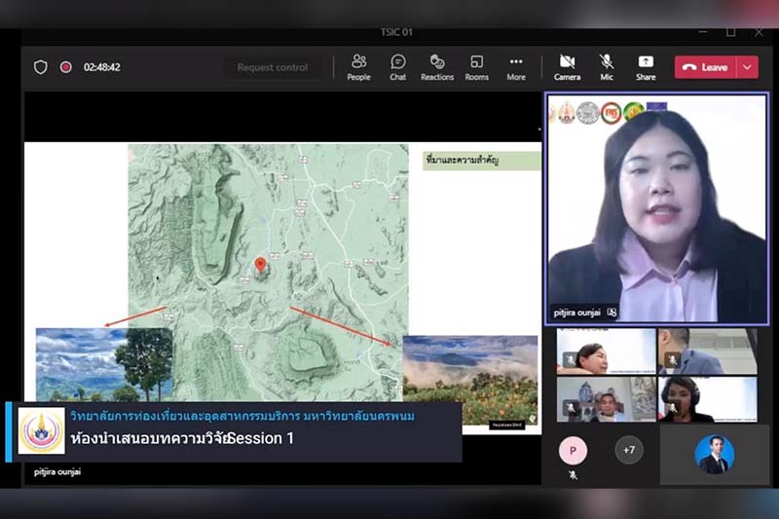Click the red recording indicator
Image resolution: width=779 pixels, height=519 pixels.
[66, 67]
